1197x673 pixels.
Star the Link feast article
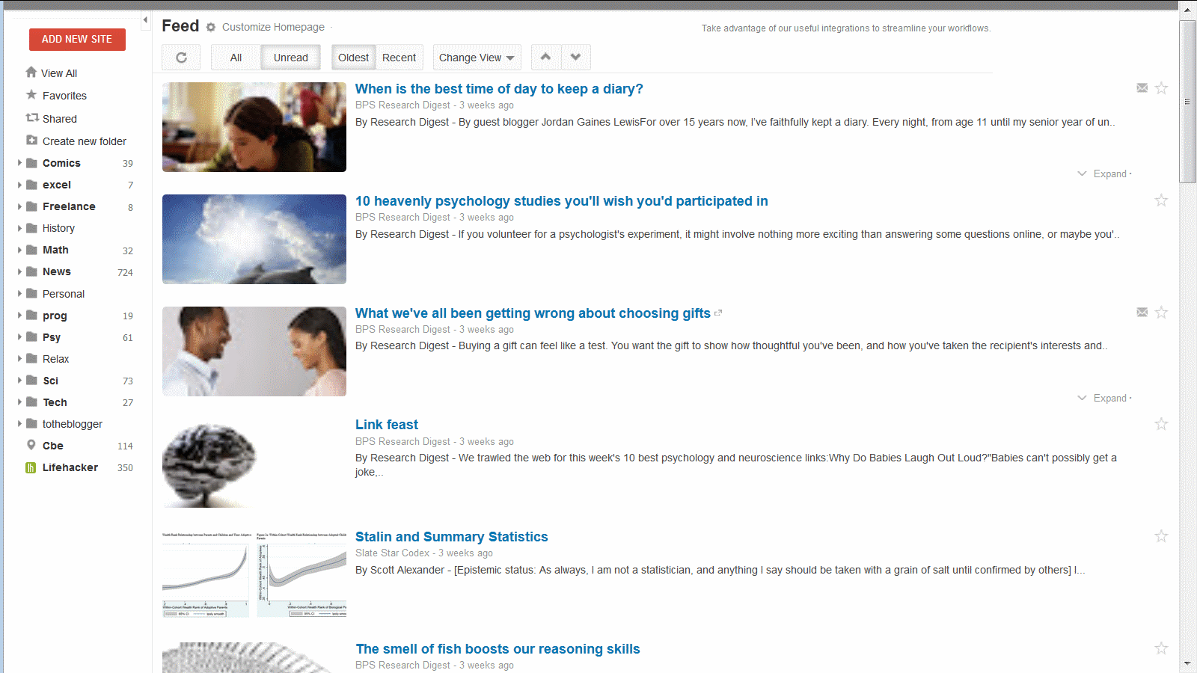(1161, 424)
